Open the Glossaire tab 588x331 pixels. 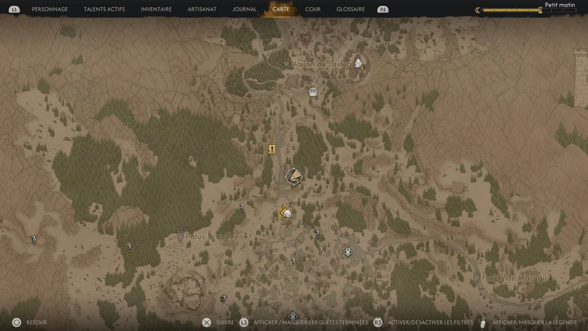click(351, 9)
